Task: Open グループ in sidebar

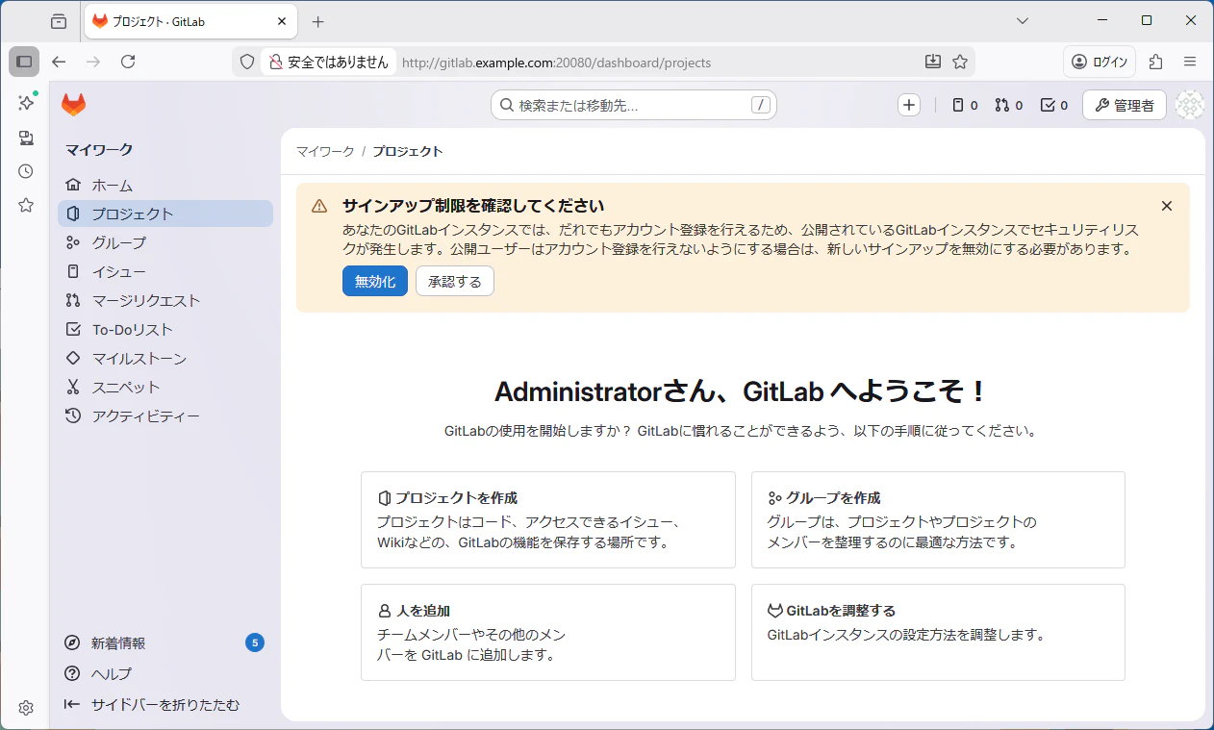Action: pos(165,242)
